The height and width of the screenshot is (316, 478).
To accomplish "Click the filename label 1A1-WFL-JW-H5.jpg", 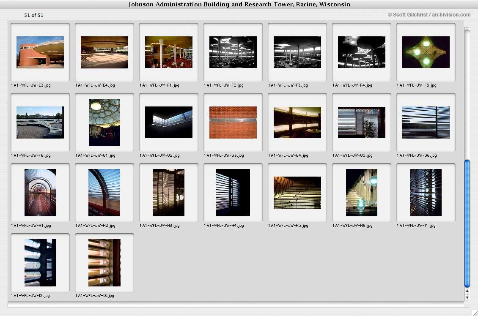I will 288,226.
